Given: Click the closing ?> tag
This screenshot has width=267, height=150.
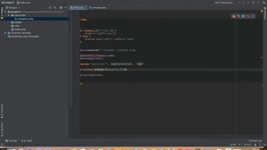Looking at the screenshot, I should pos(81,83).
